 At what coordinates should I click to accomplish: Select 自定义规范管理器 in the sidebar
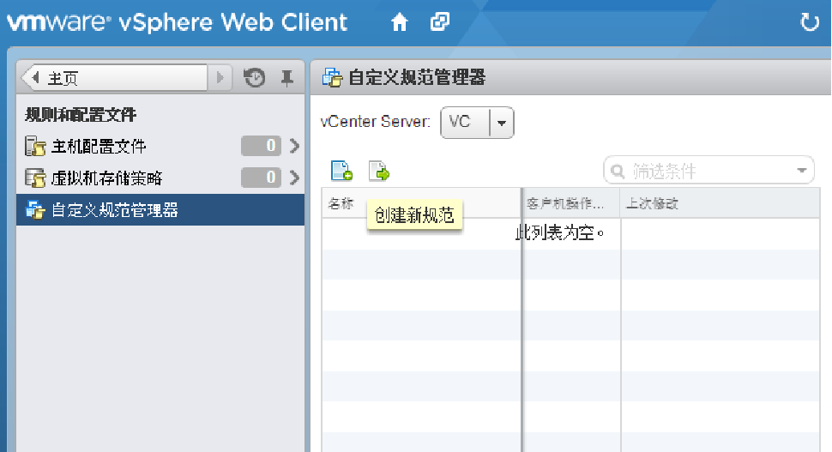[160, 210]
